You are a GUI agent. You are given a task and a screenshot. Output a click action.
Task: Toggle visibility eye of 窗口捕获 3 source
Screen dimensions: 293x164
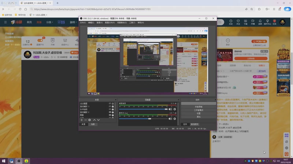110,106
